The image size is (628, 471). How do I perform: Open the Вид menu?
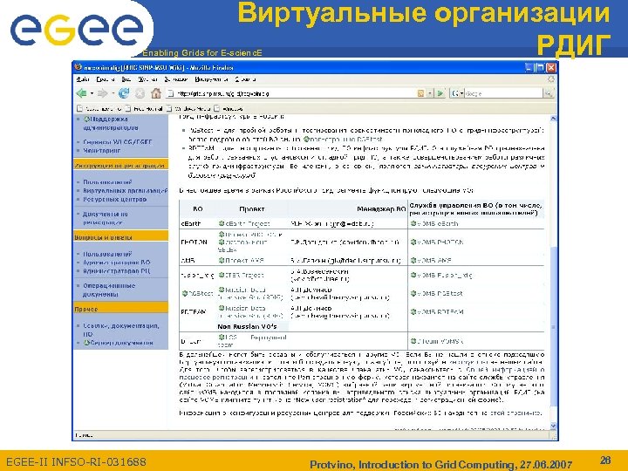pyautogui.click(x=126, y=79)
